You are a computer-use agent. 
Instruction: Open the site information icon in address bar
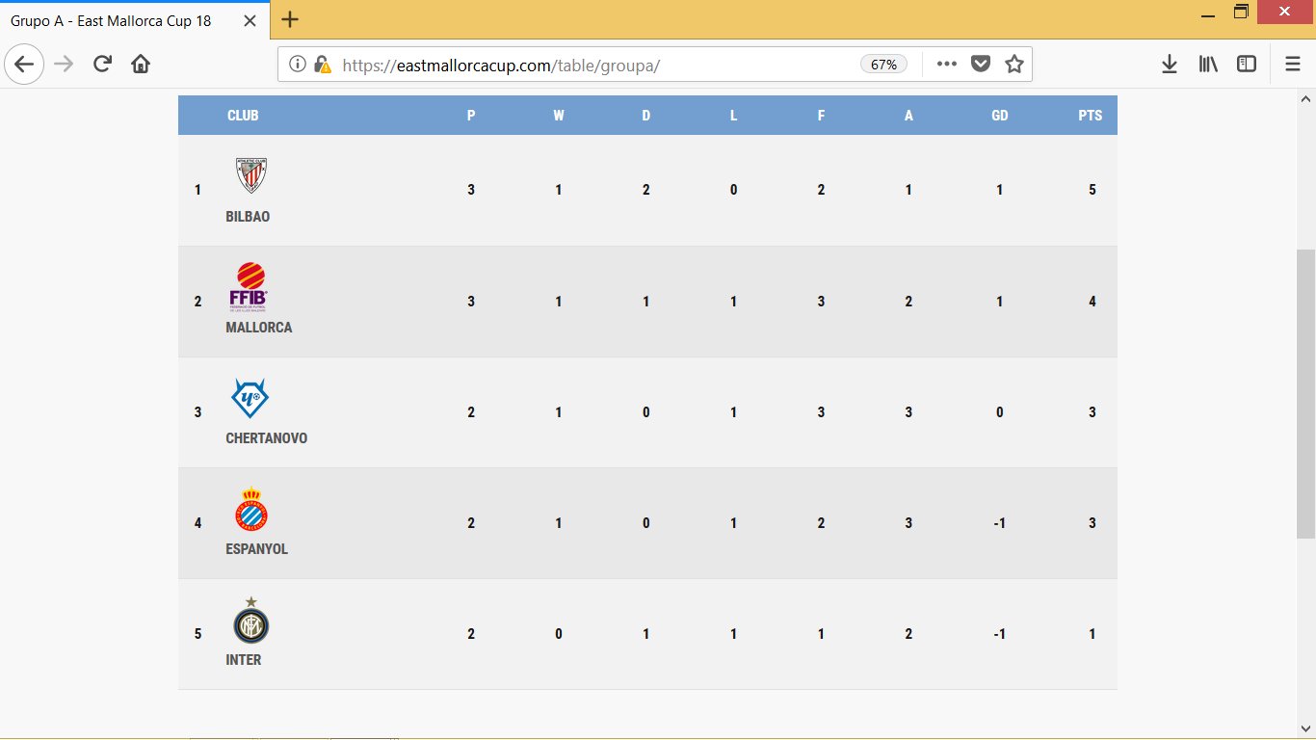[298, 65]
